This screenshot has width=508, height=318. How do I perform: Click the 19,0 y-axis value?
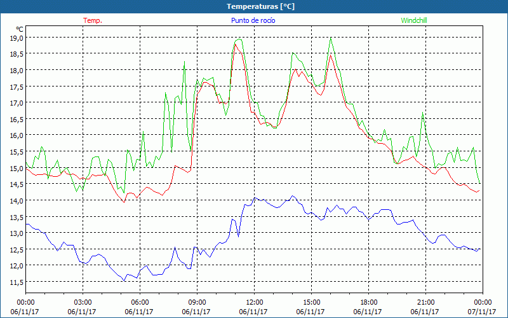[x=17, y=38]
